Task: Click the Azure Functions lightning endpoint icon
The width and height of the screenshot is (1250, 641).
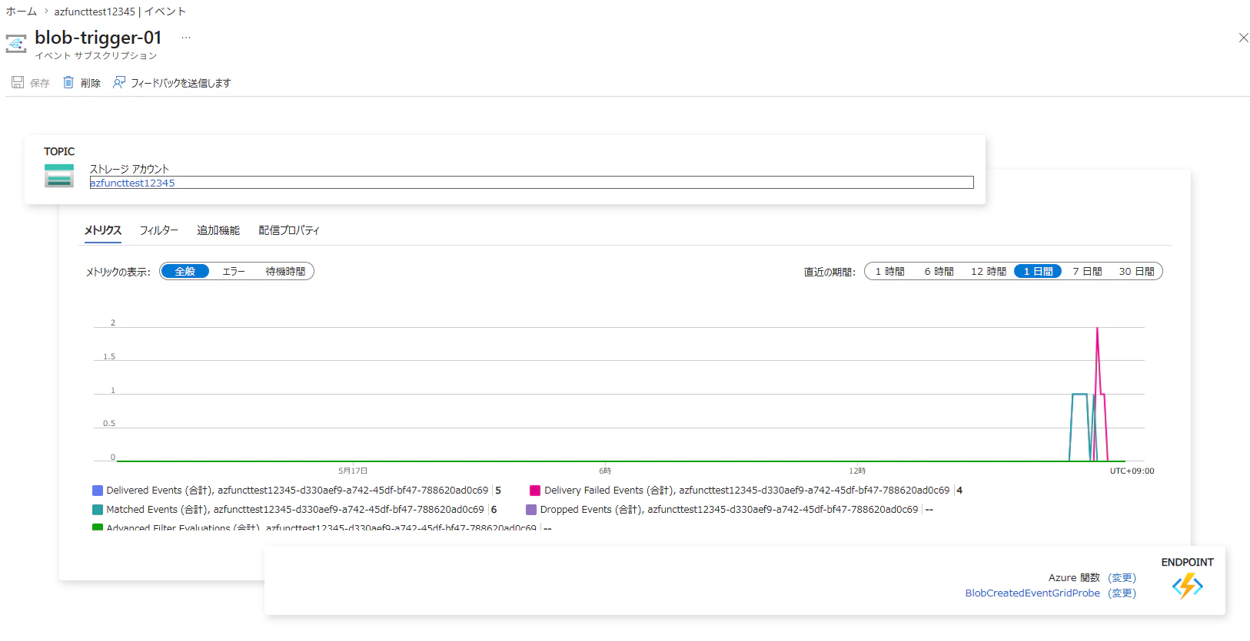Action: point(1188,586)
